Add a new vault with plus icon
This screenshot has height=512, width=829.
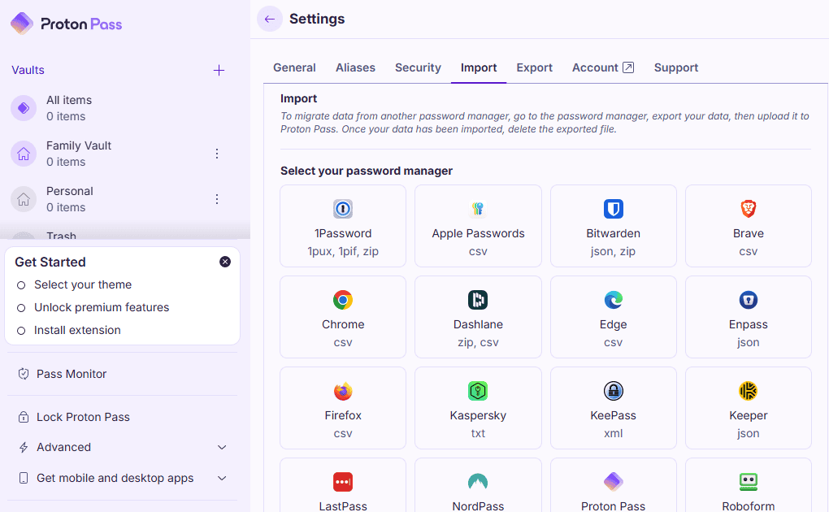219,71
